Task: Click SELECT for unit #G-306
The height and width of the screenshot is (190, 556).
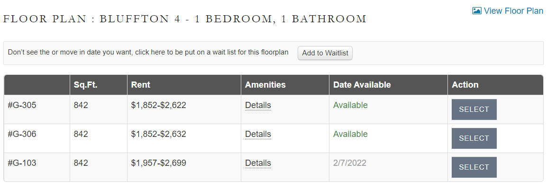Action: click(x=474, y=138)
